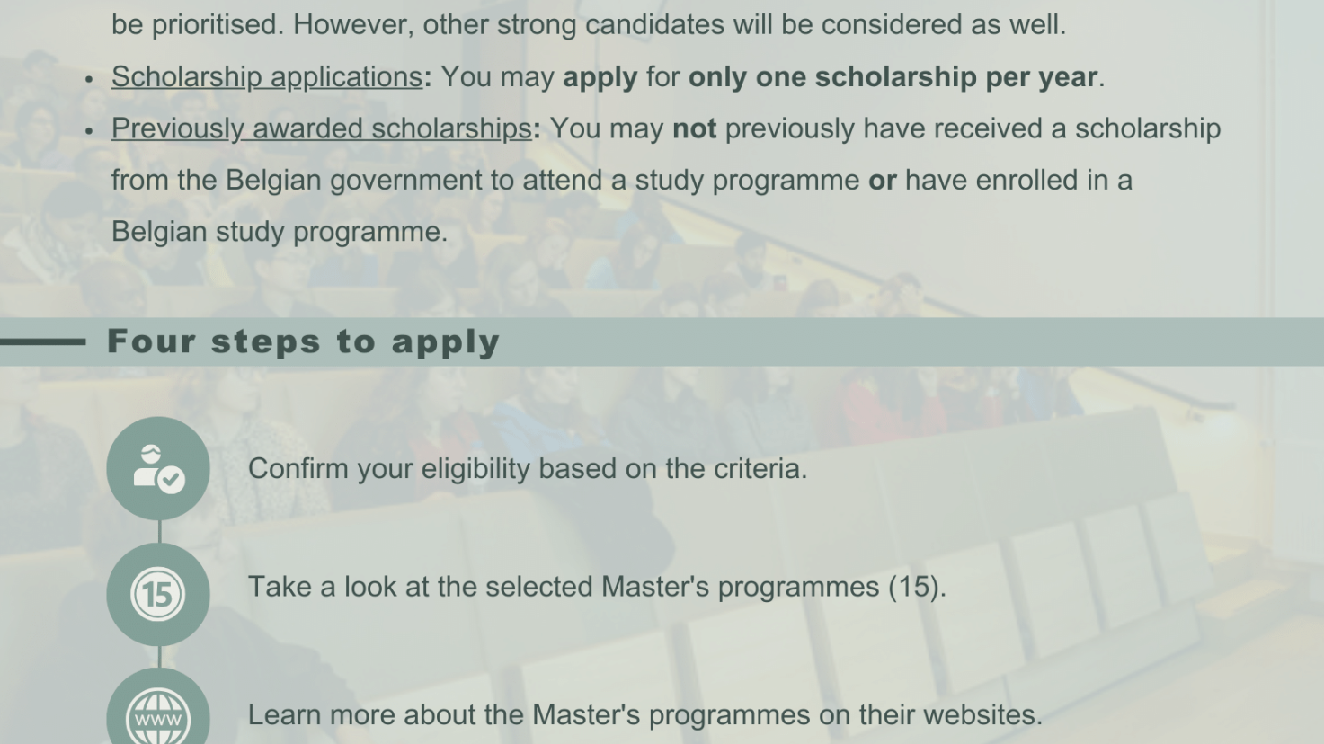Click the line starting be prioritised

pos(589,24)
